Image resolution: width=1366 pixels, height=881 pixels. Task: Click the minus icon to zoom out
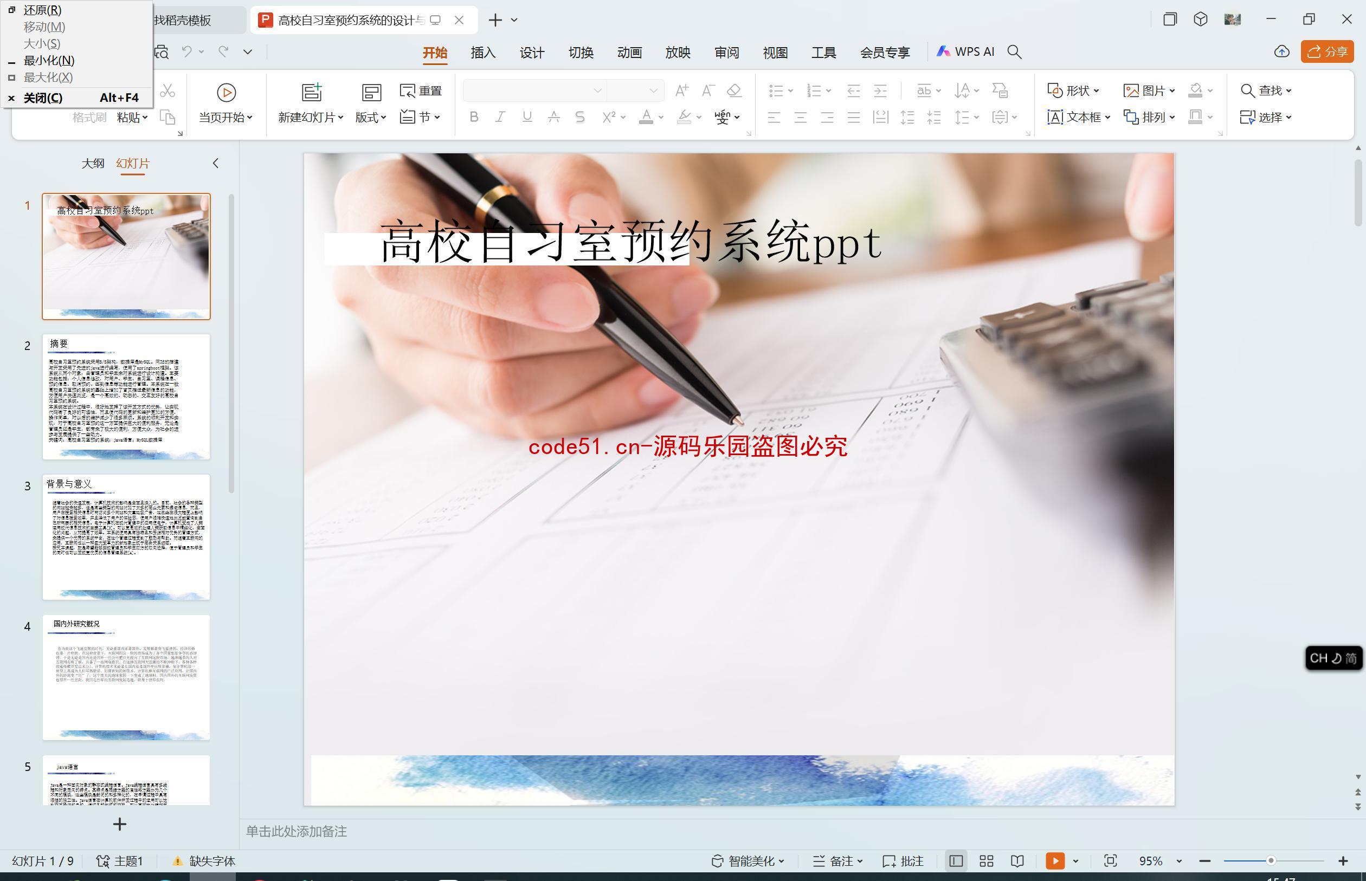click(1204, 861)
